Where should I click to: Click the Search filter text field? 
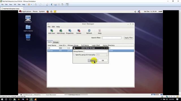point(112,38)
